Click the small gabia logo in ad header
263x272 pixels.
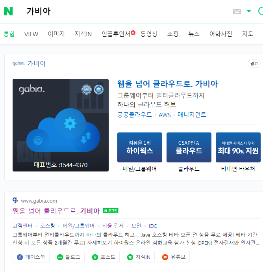point(19,63)
